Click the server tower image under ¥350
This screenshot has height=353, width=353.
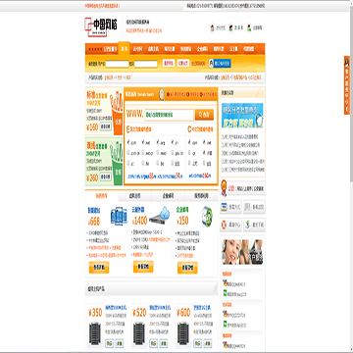coord(96,334)
